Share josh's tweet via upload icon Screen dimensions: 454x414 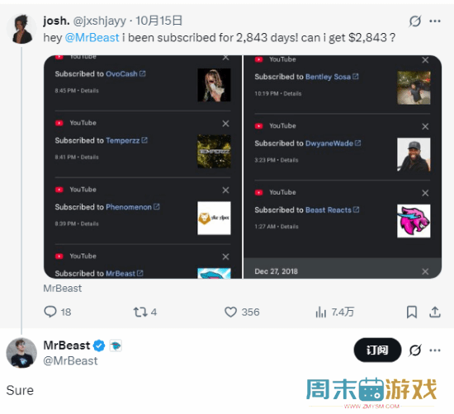[434, 312]
